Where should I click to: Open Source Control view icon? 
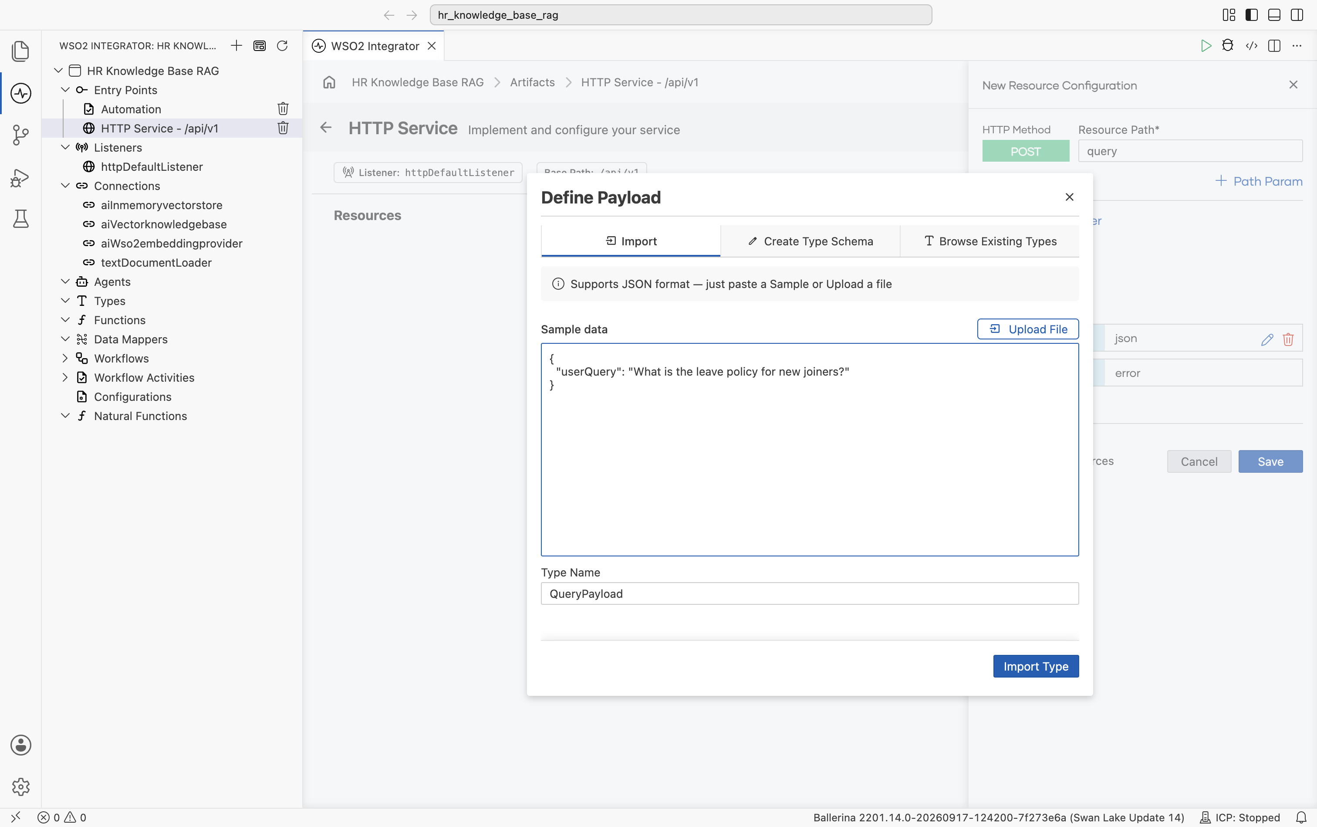(x=21, y=135)
